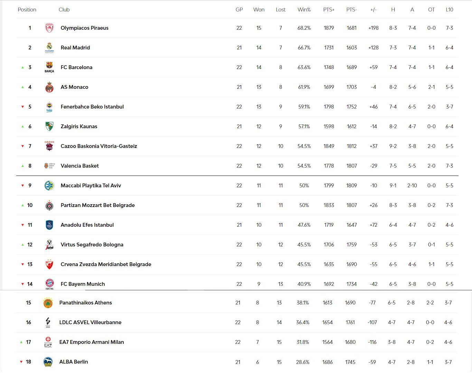Click the AS Monaco team logo

(49, 87)
